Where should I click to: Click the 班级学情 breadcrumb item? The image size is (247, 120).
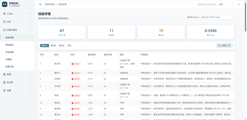point(62,4)
